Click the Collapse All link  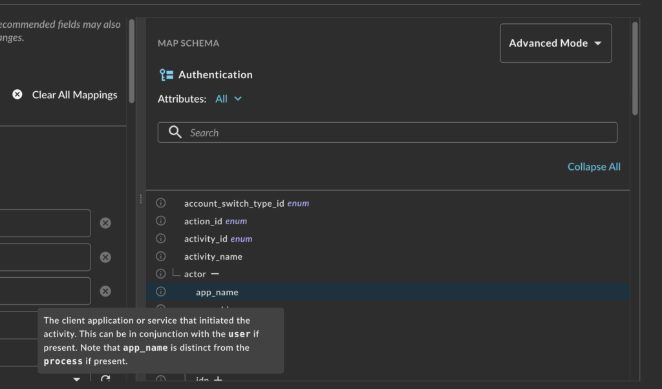593,166
